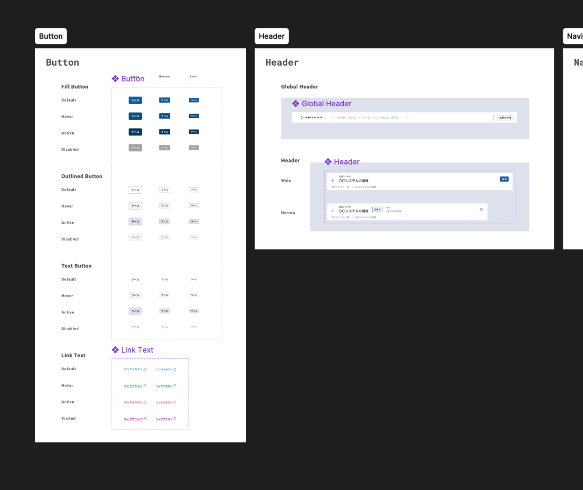Click the search field in Global Header
Viewport: 583px width, 490px height.
368,118
